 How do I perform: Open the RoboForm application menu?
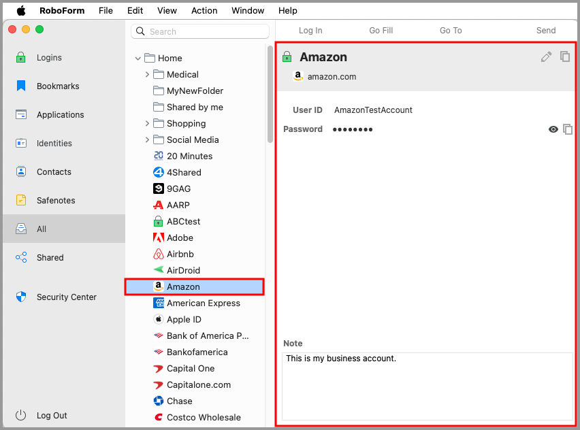click(x=62, y=10)
